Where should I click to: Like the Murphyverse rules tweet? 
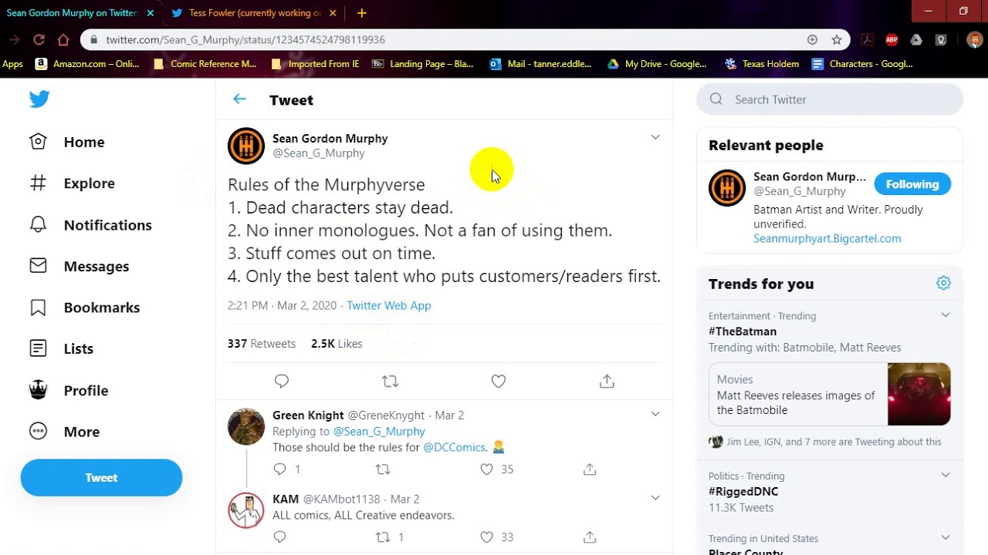[x=499, y=381]
